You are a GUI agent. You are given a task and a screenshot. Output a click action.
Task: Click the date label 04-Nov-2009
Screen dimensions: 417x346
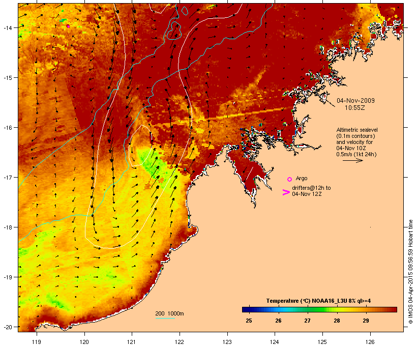point(355,101)
